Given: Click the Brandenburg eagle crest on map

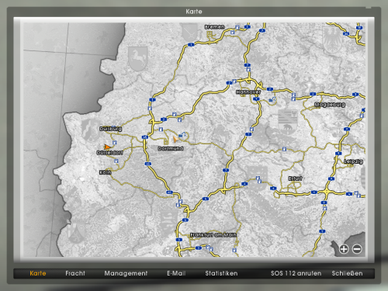Looking at the screenshot, I should click(332, 40).
